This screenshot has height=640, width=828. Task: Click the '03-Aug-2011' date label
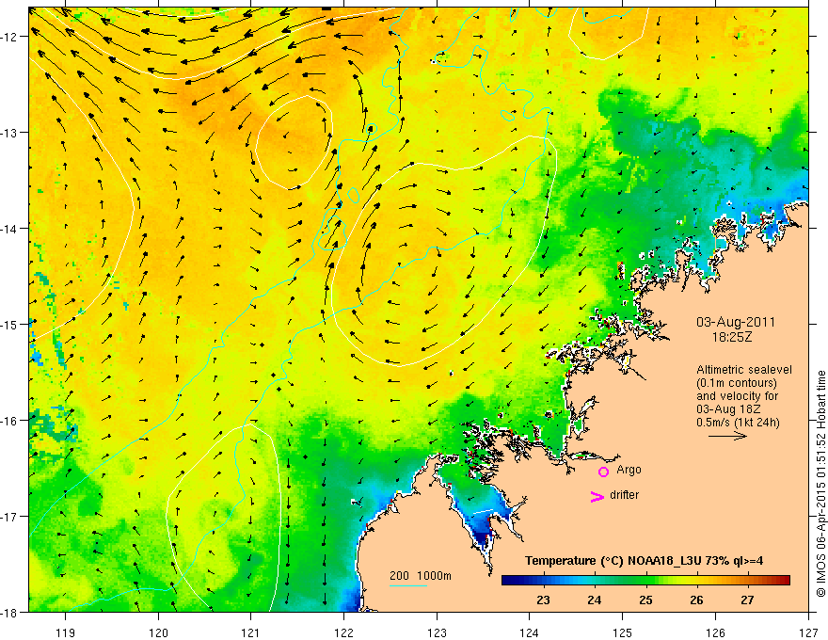(736, 322)
